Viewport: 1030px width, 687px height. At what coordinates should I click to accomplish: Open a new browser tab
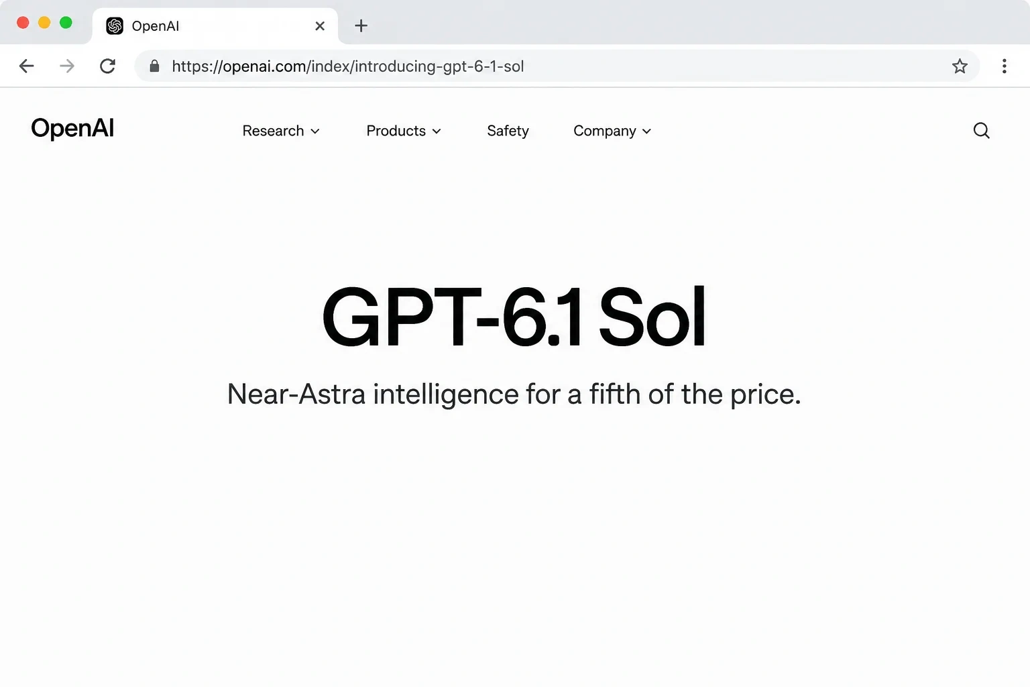click(x=361, y=25)
